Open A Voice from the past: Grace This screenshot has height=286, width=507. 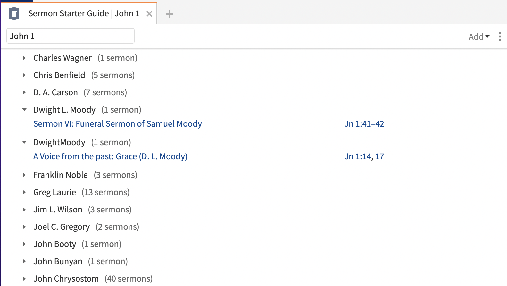(x=110, y=156)
